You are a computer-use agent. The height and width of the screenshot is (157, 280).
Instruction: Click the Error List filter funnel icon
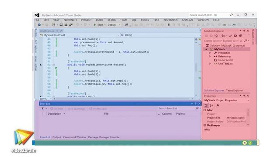(42, 109)
